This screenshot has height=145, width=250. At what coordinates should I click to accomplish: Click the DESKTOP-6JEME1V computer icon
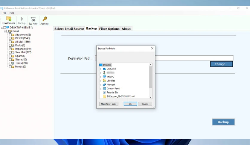pos(7,28)
